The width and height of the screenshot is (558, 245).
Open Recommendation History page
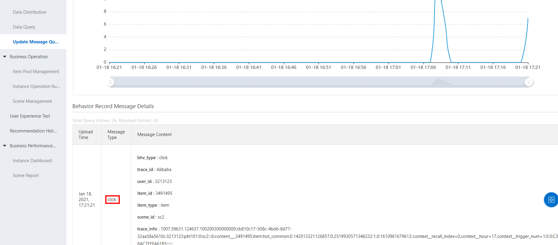33,131
